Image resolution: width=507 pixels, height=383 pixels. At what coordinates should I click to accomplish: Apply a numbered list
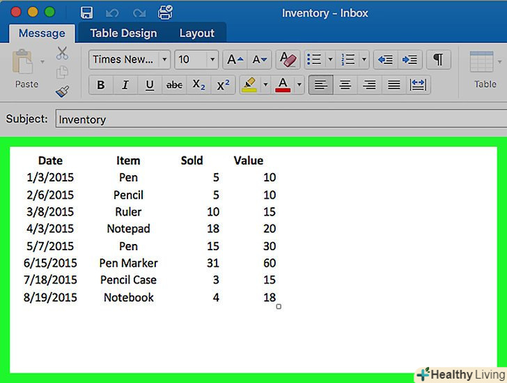(x=348, y=60)
